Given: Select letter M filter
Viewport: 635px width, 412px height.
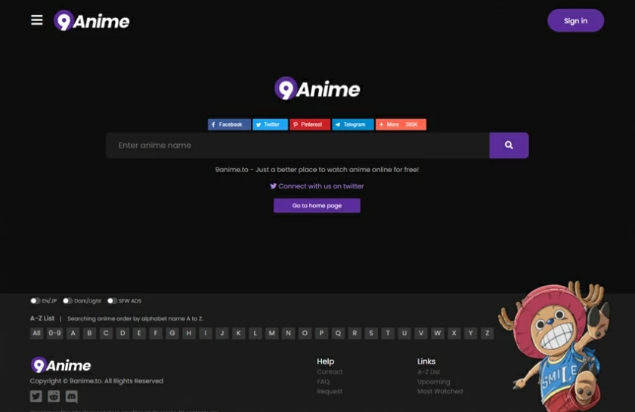Looking at the screenshot, I should click(271, 334).
